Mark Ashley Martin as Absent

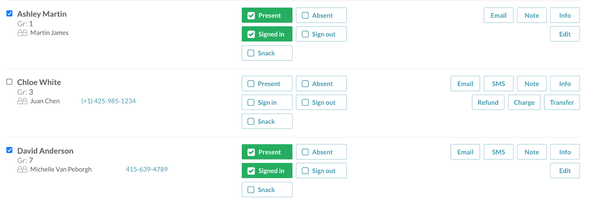(x=321, y=15)
